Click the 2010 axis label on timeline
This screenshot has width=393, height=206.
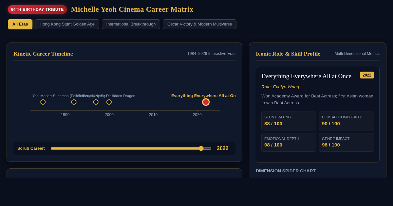coord(153,115)
